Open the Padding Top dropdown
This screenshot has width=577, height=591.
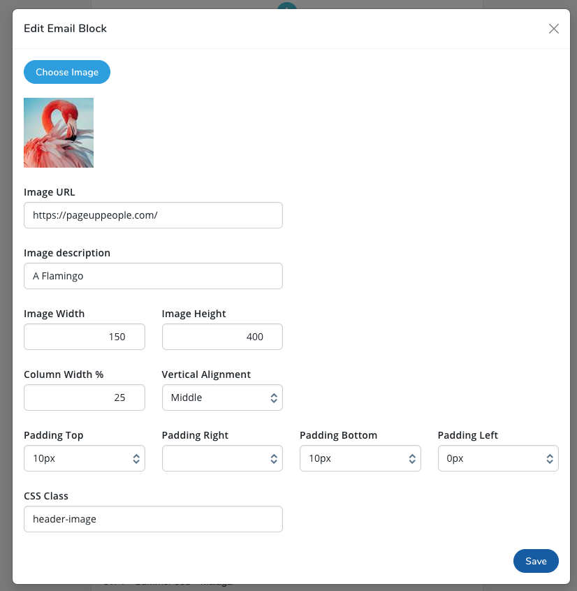click(84, 458)
